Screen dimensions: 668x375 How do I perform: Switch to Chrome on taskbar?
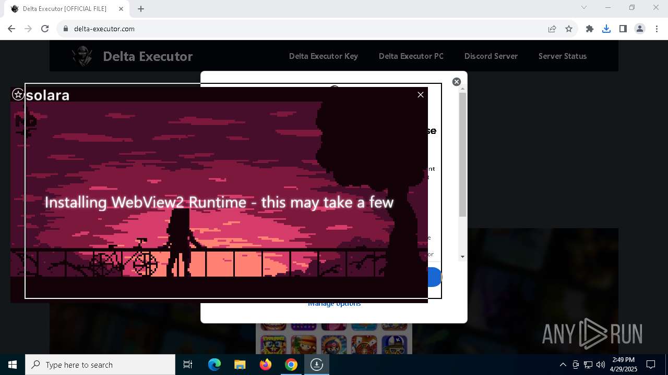click(291, 365)
